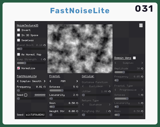Switch to previous noise type before Simplex Smooth
The width and height of the screenshot is (160, 127).
pyautogui.click(x=18, y=81)
